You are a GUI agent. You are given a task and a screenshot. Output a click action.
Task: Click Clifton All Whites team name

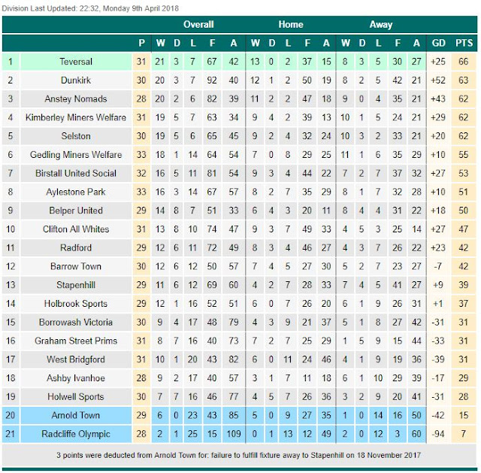(76, 229)
